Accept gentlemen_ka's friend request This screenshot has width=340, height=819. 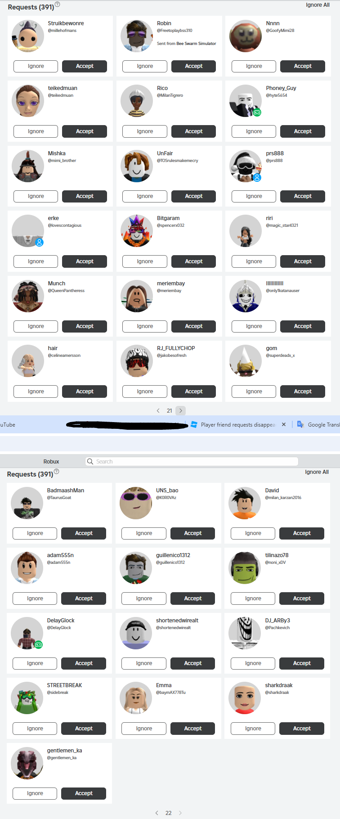coord(84,793)
